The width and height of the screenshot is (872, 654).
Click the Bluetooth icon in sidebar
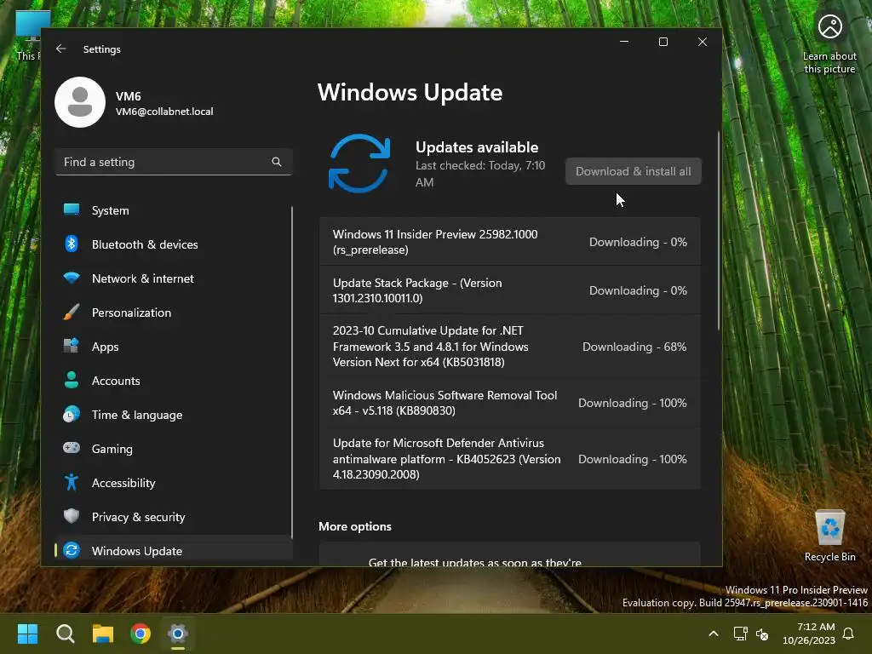click(72, 244)
